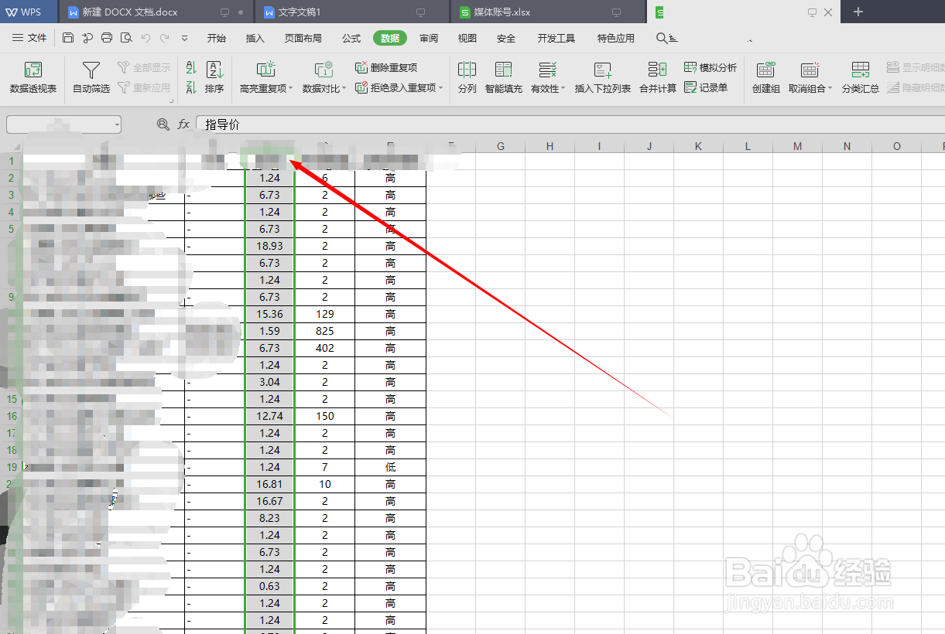945x634 pixels.
Task: Select column N header
Action: [x=847, y=146]
